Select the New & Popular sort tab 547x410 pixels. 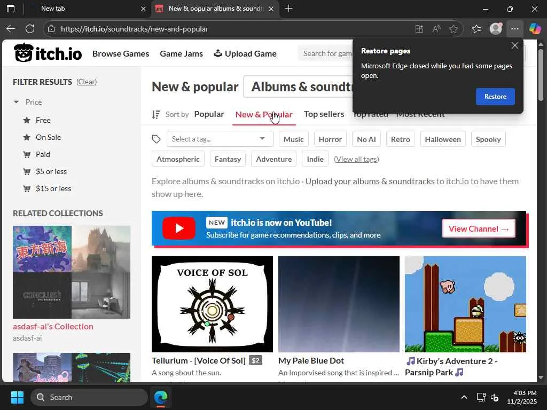[x=264, y=114]
